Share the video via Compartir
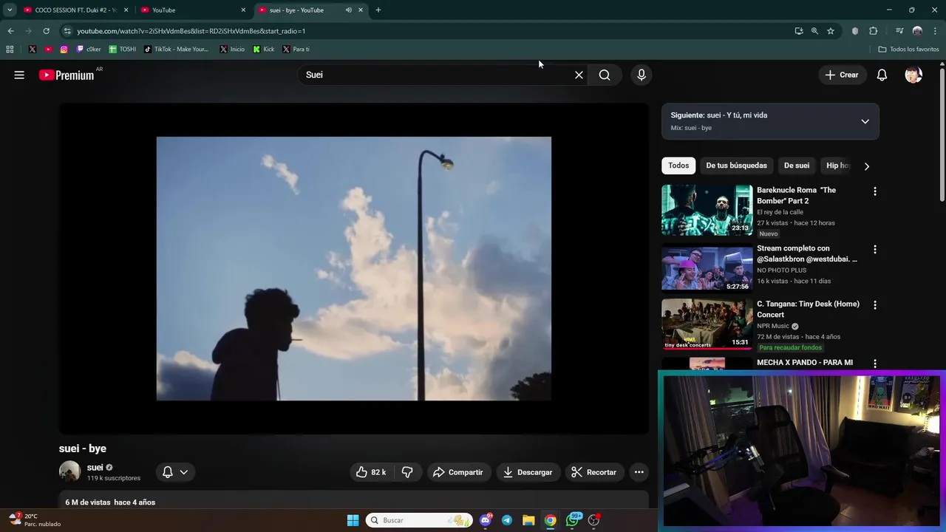Image resolution: width=946 pixels, height=532 pixels. (x=458, y=472)
